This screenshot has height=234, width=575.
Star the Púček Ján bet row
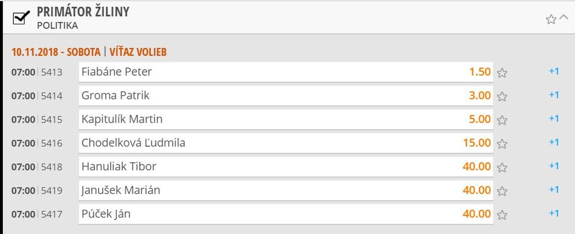click(502, 215)
